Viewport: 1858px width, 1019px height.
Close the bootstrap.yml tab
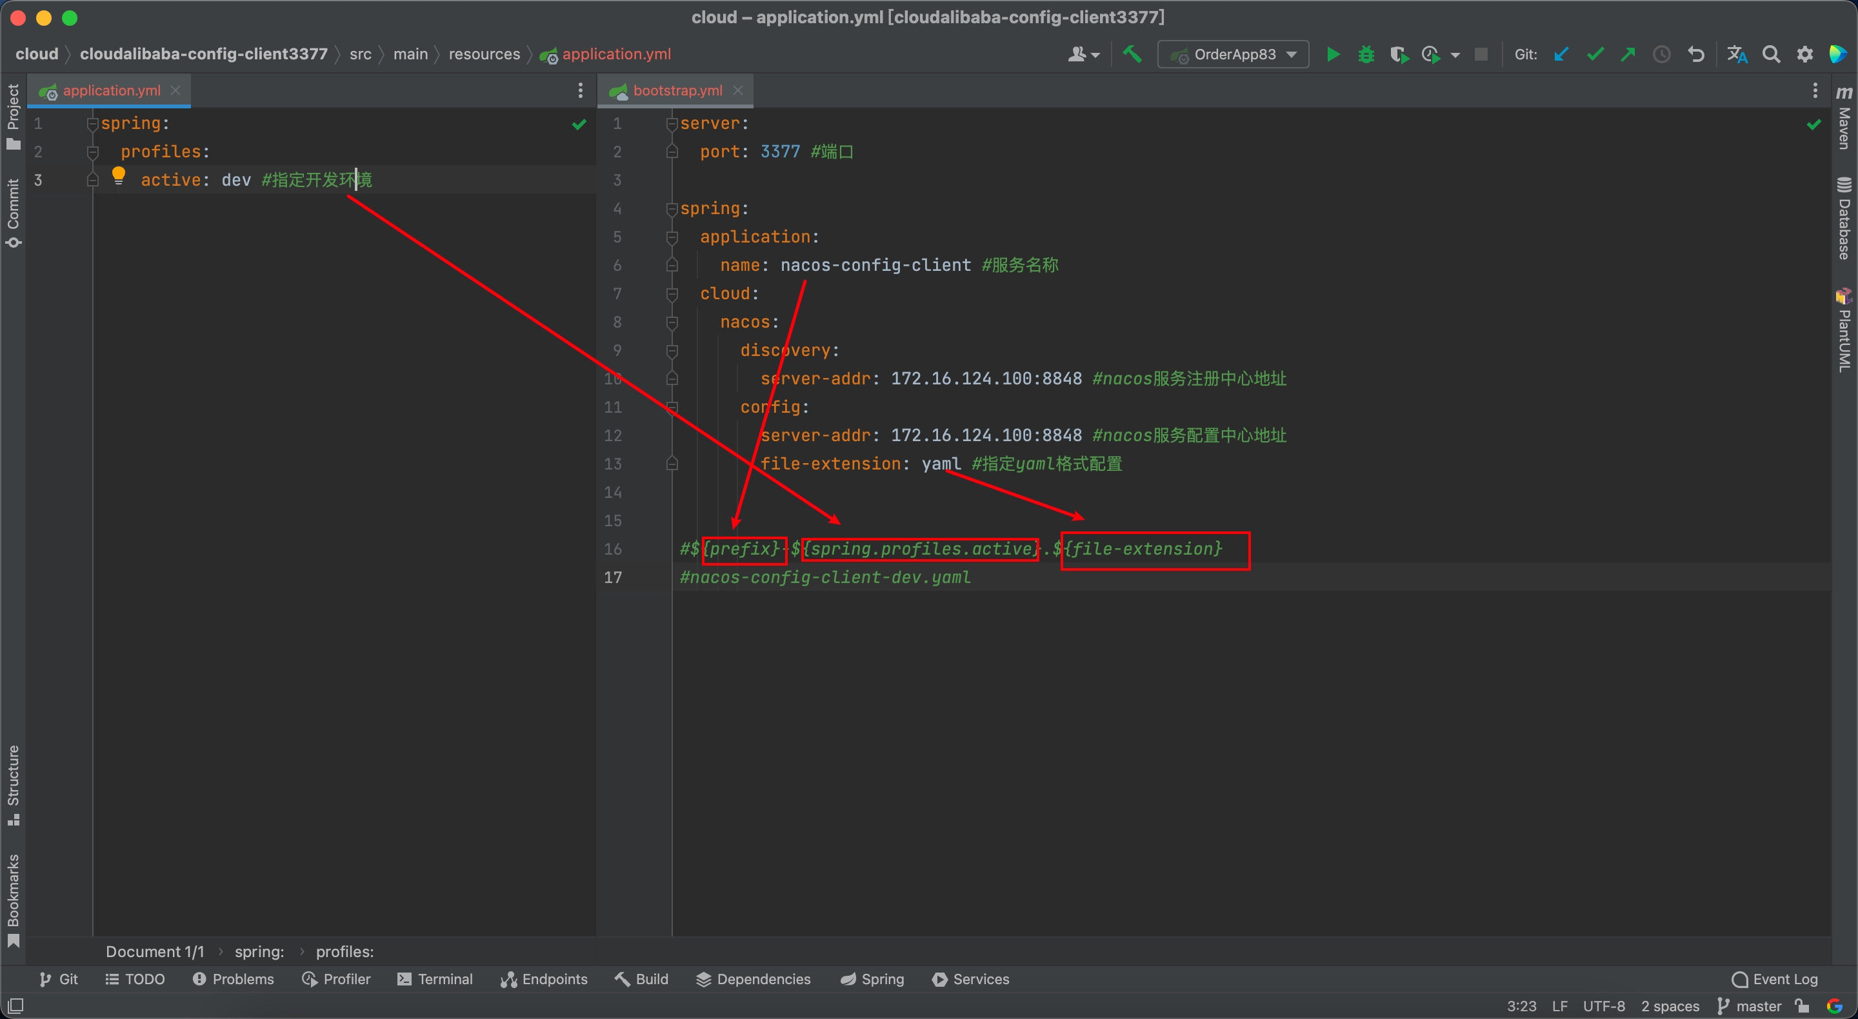[x=737, y=90]
